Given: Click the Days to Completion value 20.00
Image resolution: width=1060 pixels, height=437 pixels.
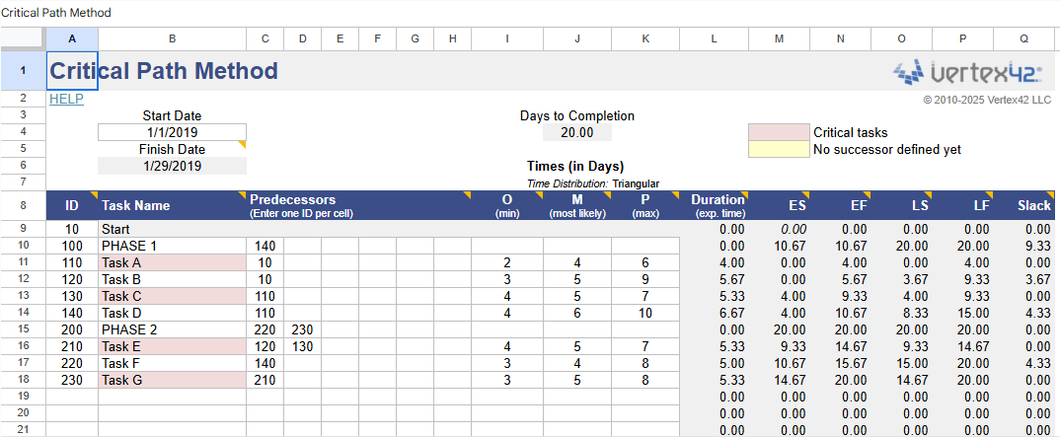Looking at the screenshot, I should pos(576,132).
